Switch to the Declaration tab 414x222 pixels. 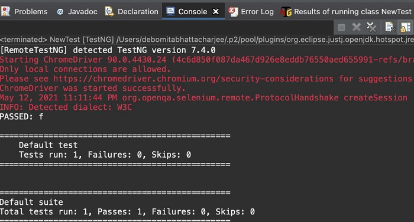[138, 12]
